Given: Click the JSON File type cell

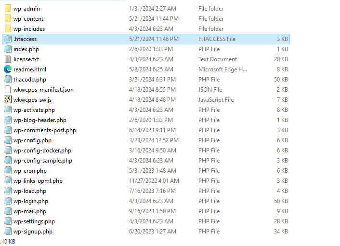Looking at the screenshot, I should (210, 90).
